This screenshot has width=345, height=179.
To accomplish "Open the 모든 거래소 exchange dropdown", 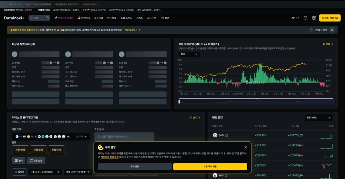I will [319, 118].
